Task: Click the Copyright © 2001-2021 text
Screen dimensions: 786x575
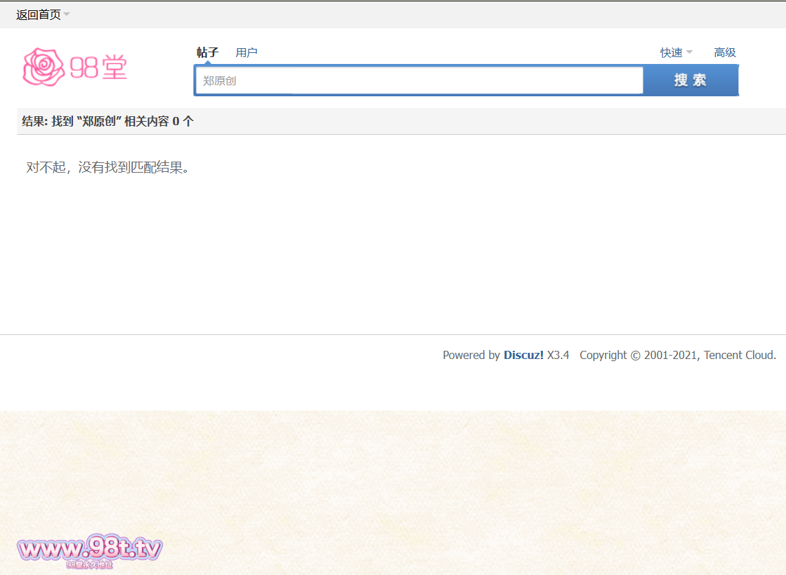Action: pyautogui.click(x=638, y=355)
